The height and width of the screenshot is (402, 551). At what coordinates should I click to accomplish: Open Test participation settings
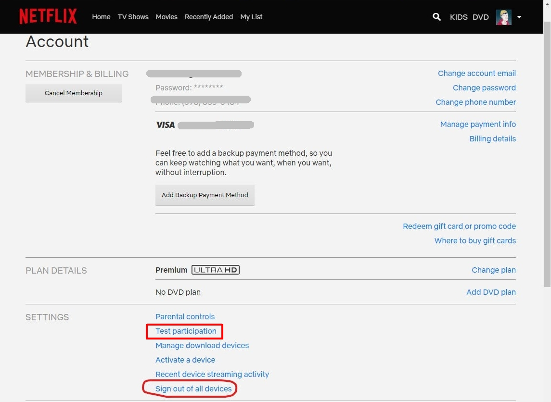[186, 331]
